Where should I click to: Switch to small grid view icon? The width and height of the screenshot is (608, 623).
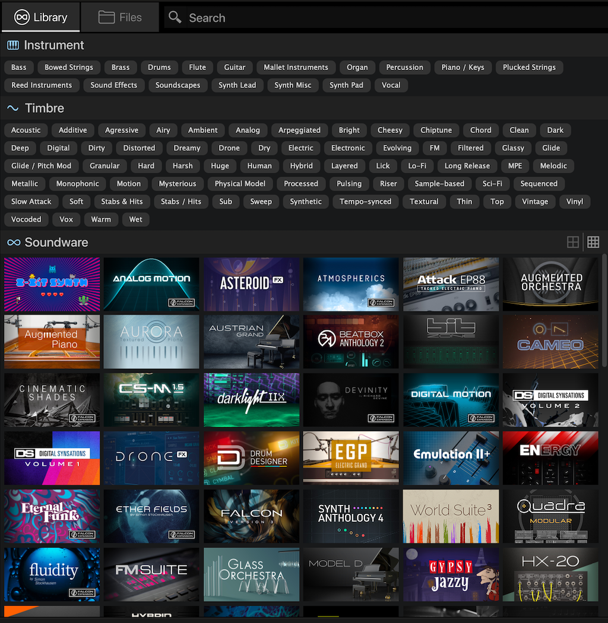(593, 242)
